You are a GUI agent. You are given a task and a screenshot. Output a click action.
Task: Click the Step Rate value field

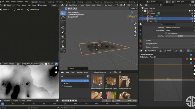pyautogui.click(x=180, y=36)
